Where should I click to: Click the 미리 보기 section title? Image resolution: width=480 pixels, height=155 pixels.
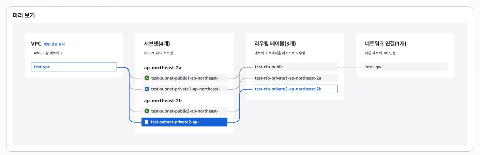pos(24,15)
